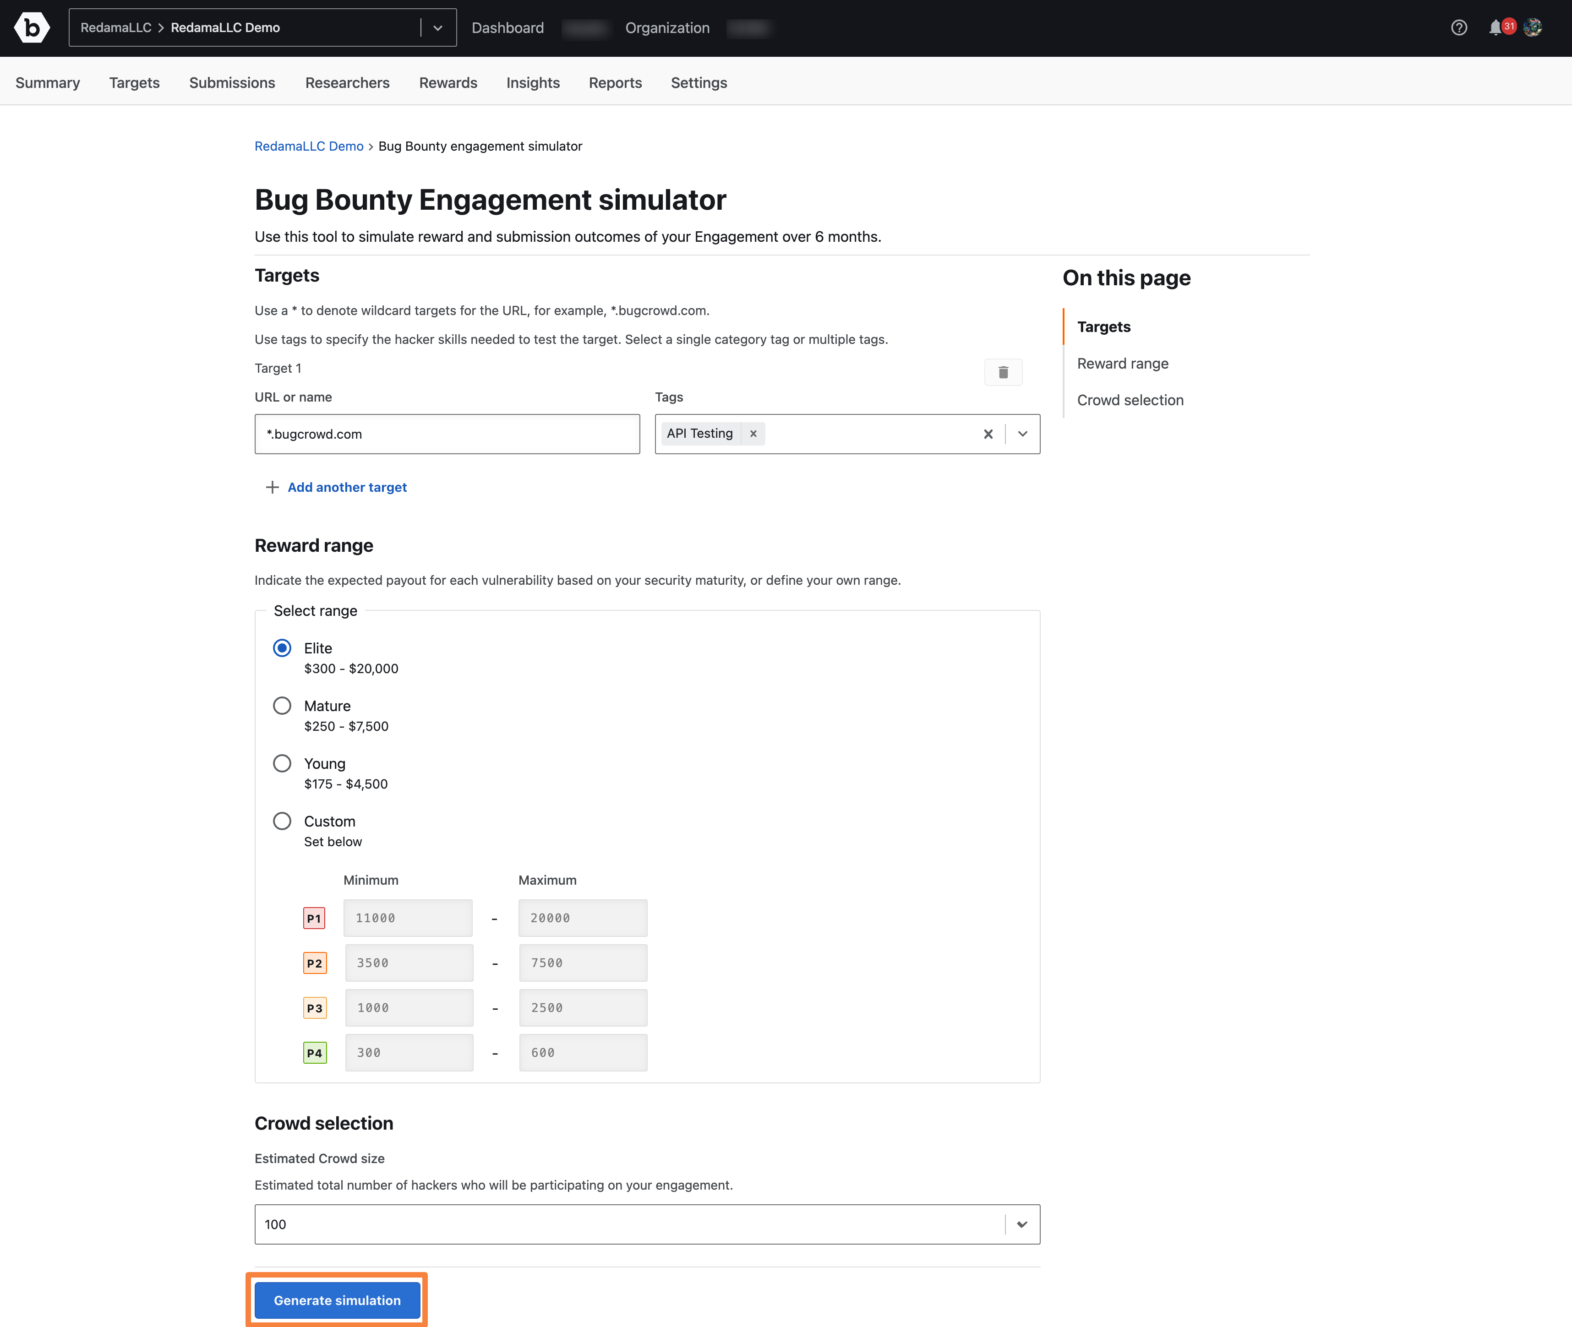Click the P4 minimum field 300

[409, 1053]
